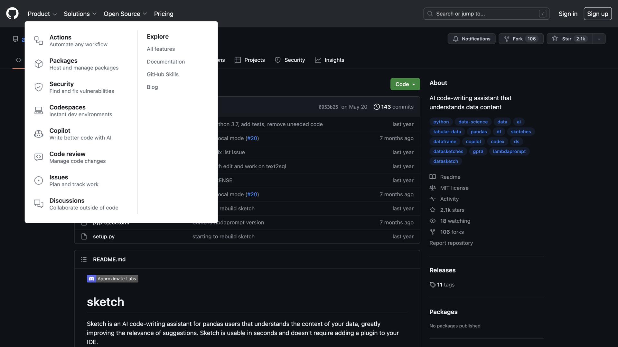Click the commits history clock icon
This screenshot has height=347, width=618.
(x=376, y=107)
